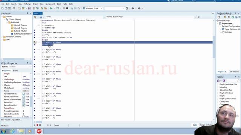
Task: Open media player from the taskbar
Action: [30, 131]
